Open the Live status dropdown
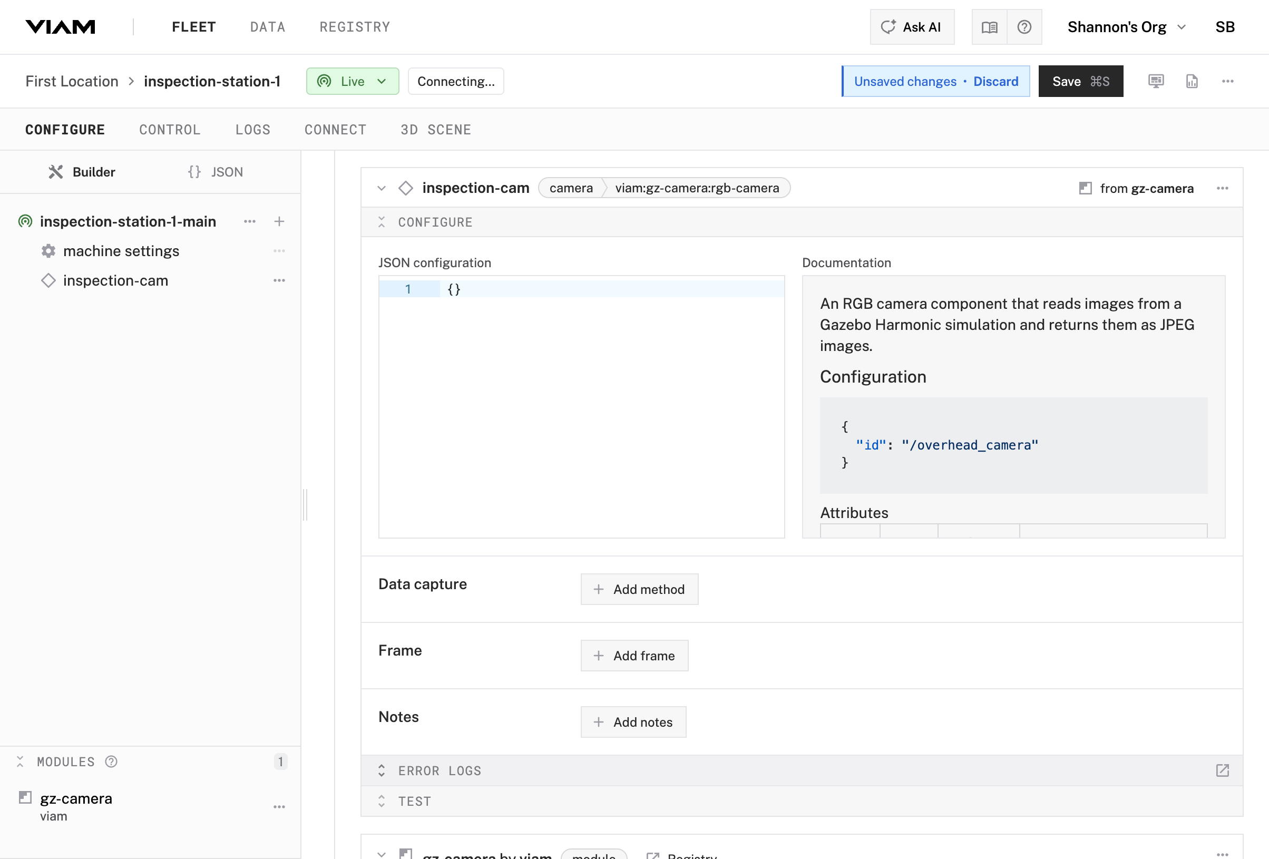This screenshot has height=859, width=1269. [x=352, y=81]
